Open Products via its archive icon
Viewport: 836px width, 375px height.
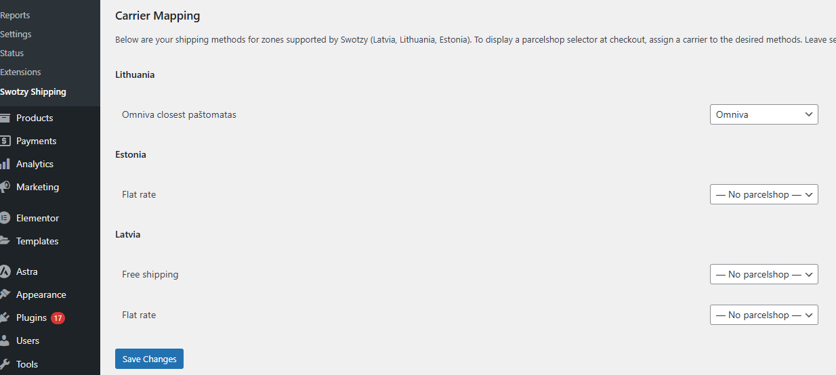[4, 118]
